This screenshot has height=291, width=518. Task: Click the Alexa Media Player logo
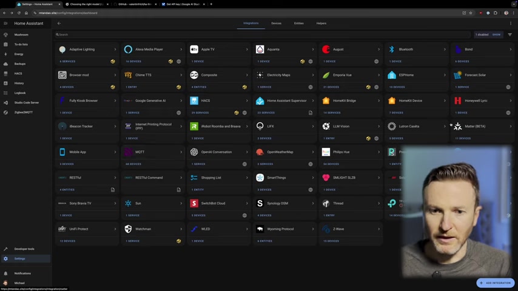tap(128, 49)
